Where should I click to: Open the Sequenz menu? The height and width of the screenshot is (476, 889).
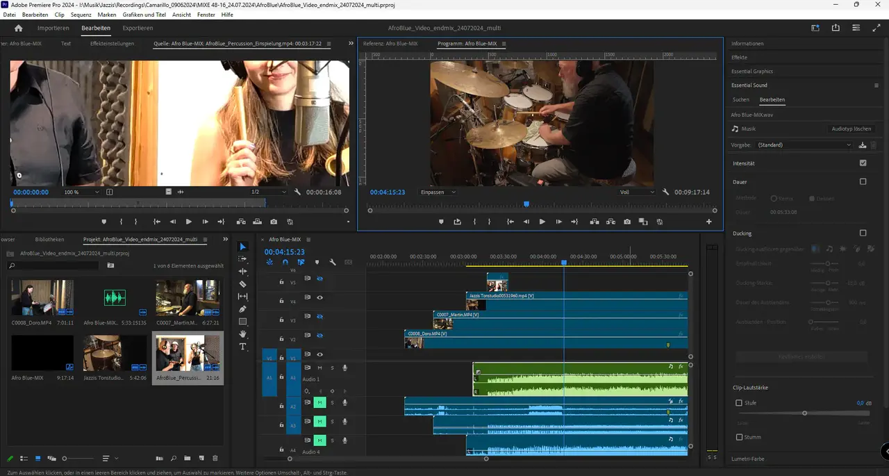click(81, 15)
